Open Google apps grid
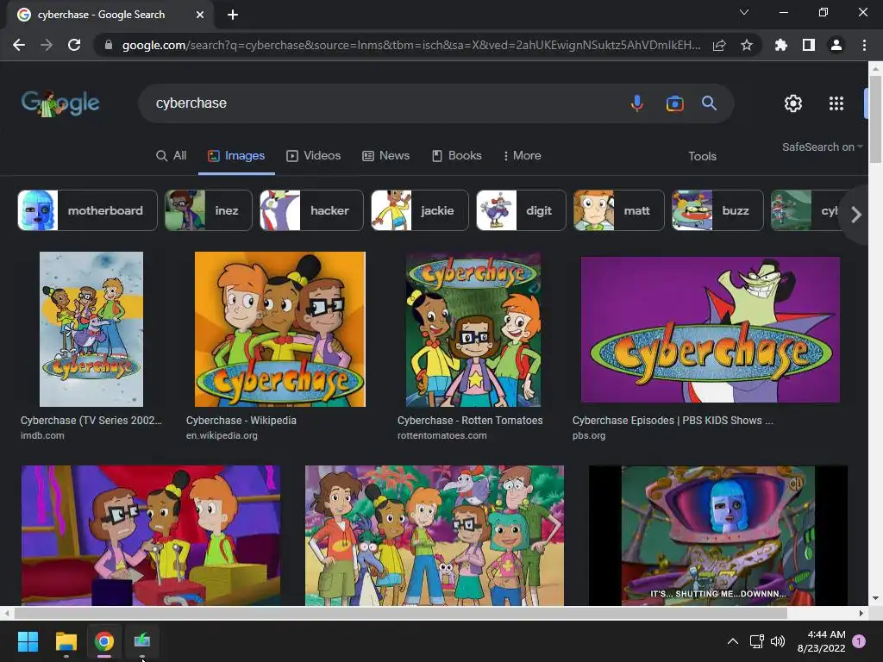The image size is (883, 662). pyautogui.click(x=836, y=103)
